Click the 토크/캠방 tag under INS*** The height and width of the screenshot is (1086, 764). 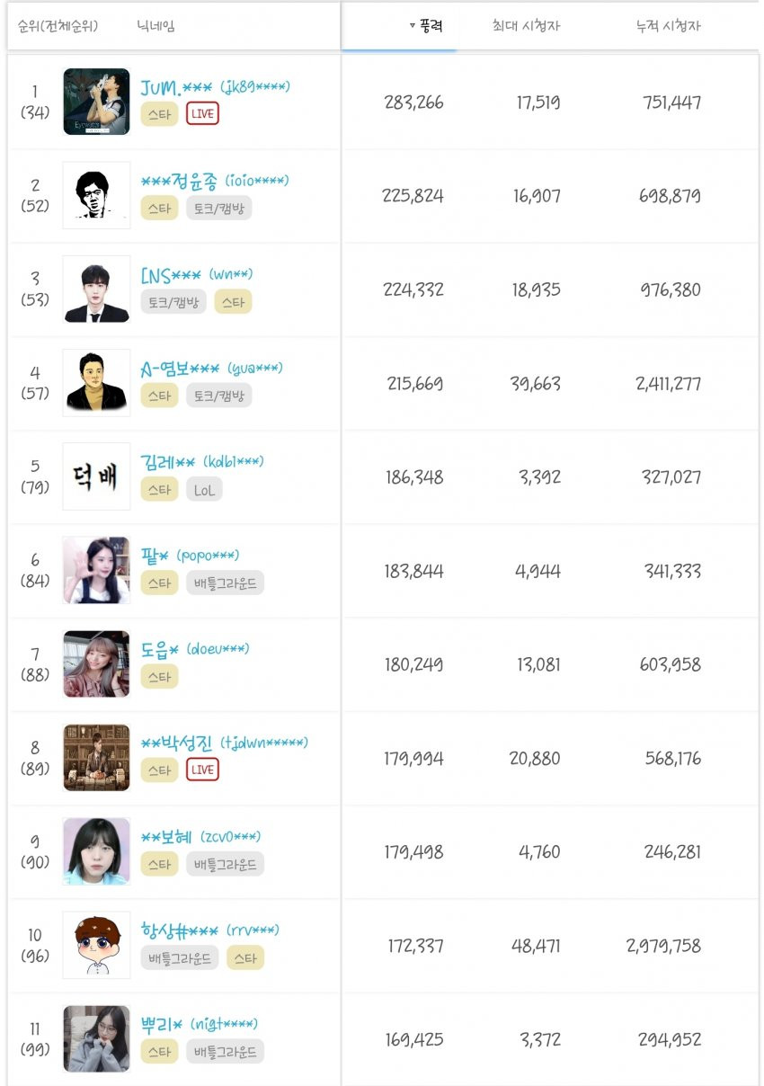tap(173, 302)
